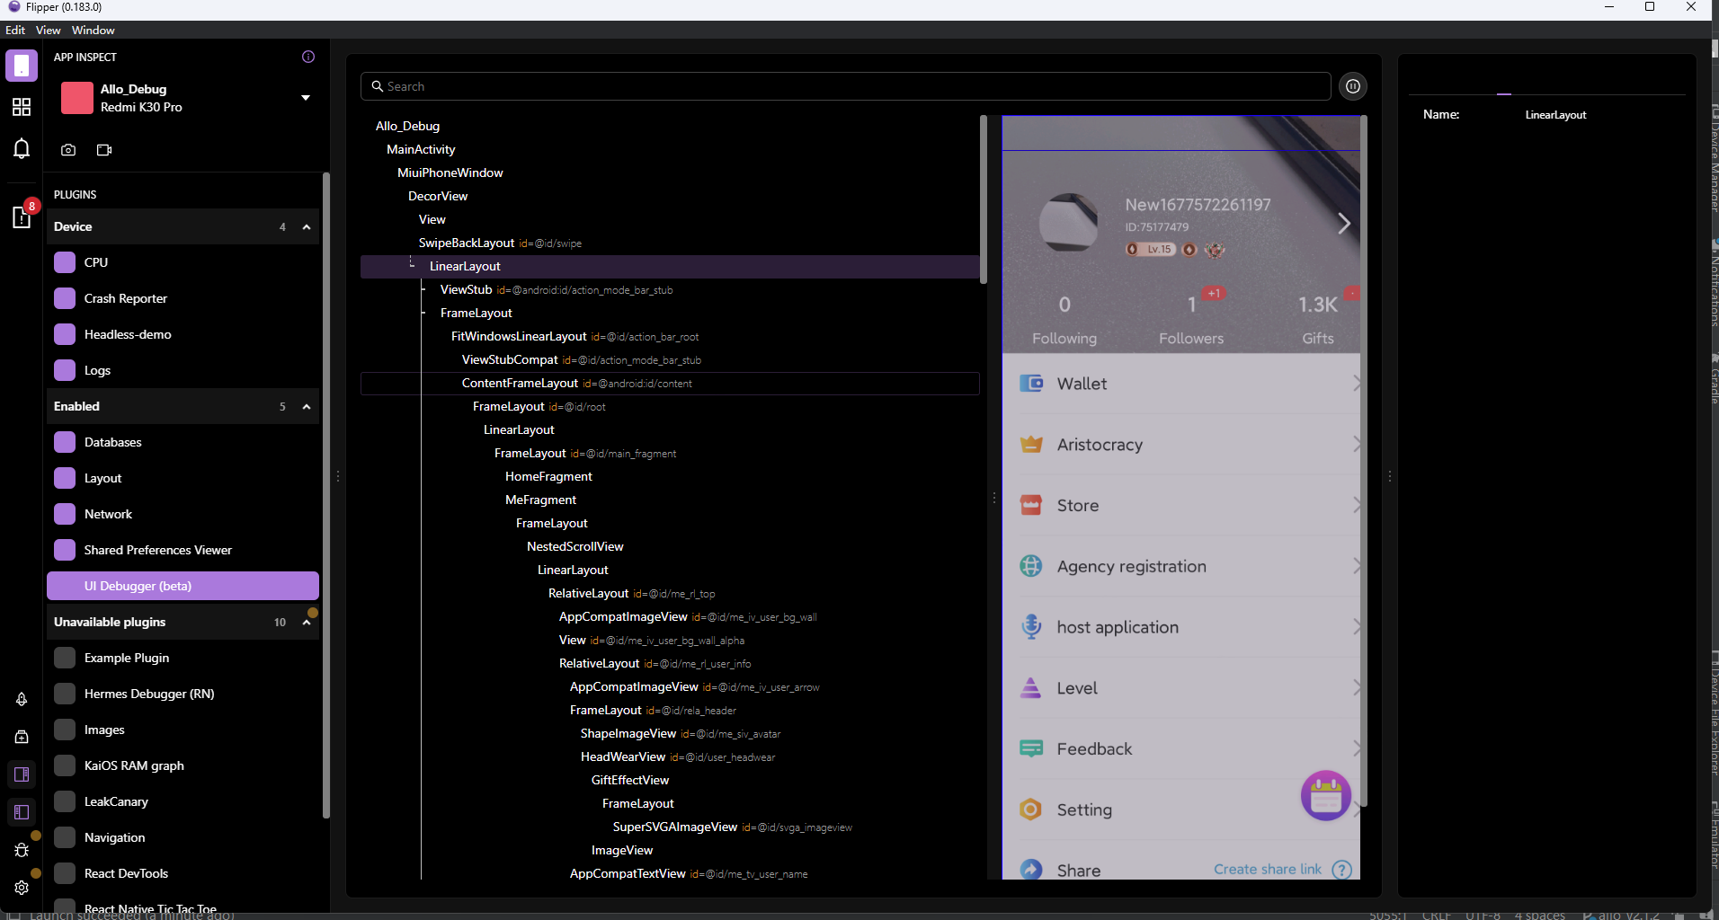Collapse the FrameLayout node below ViewStub
Viewport: 1719px width, 920px height.
[x=423, y=313]
